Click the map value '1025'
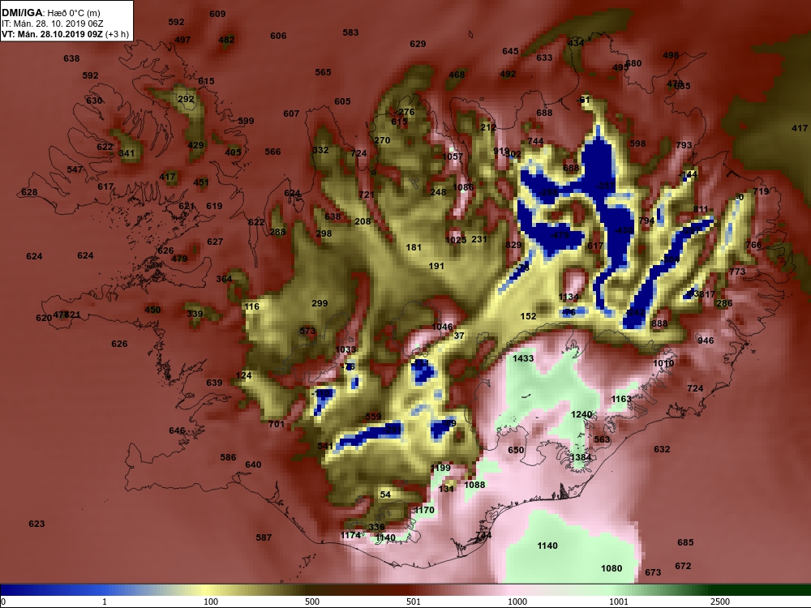Screen dimensions: 811x608 coord(456,241)
